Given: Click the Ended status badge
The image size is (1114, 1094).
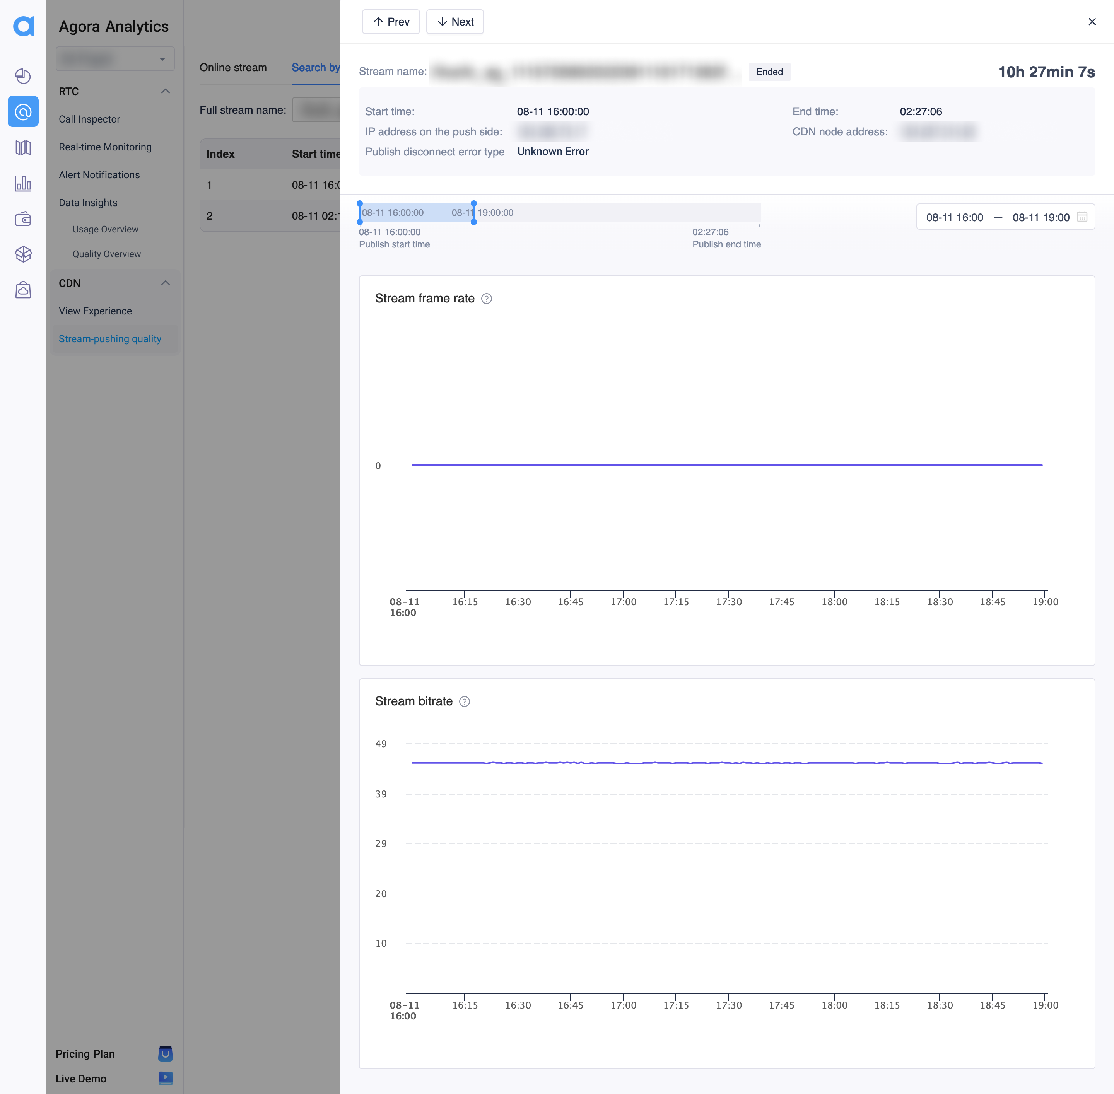Looking at the screenshot, I should [769, 72].
